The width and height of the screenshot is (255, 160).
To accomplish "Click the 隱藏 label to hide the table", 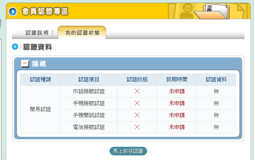I will [39, 64].
